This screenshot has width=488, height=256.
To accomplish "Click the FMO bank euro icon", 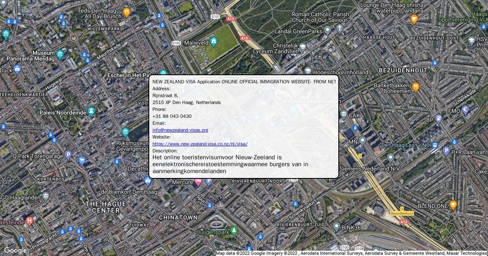I will pyautogui.click(x=466, y=110).
